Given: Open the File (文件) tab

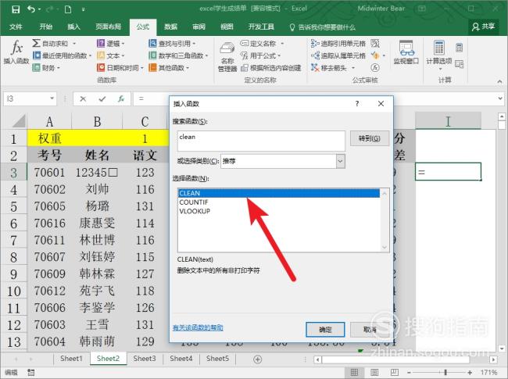Looking at the screenshot, I should click(x=16, y=27).
